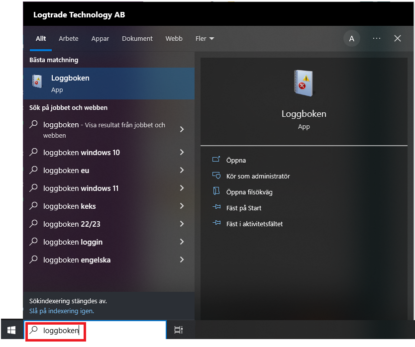Switch to the Webb tab
Image resolution: width=415 pixels, height=347 pixels.
click(x=174, y=39)
